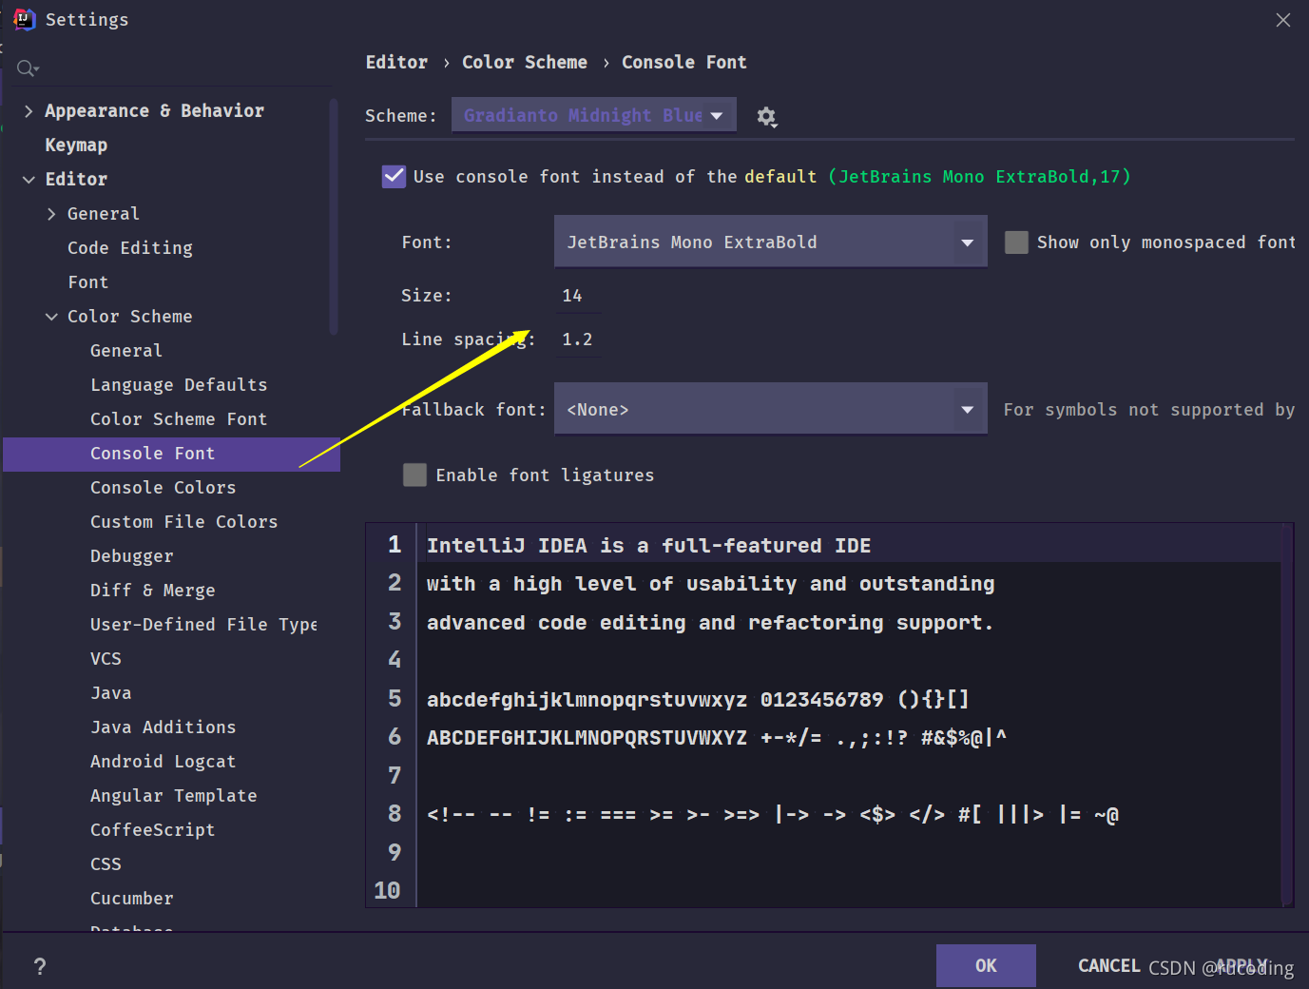Click the help question mark icon
This screenshot has height=989, width=1309.
pyautogui.click(x=39, y=966)
